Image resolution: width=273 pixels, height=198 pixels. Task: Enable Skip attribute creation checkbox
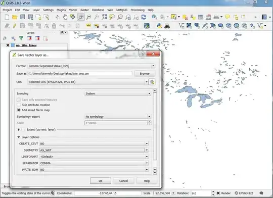19,105
